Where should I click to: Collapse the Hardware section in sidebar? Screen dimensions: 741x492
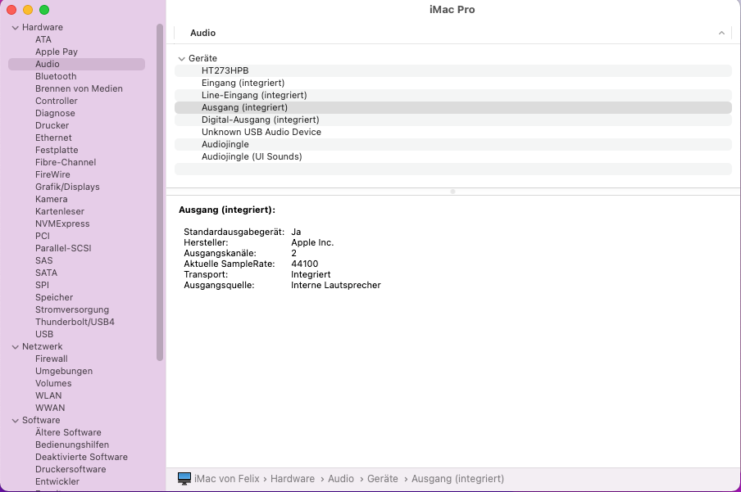[x=15, y=28]
